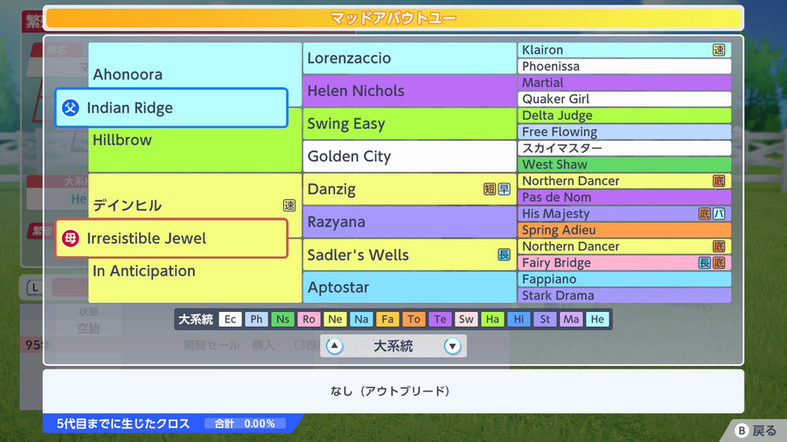
Task: Click the badge on Northern Dancer above Fairy Bridge
Action: (x=719, y=246)
